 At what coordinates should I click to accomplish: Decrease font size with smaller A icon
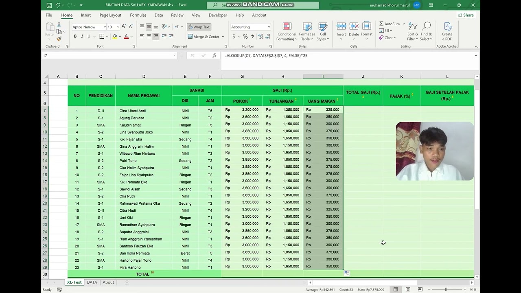point(130,27)
